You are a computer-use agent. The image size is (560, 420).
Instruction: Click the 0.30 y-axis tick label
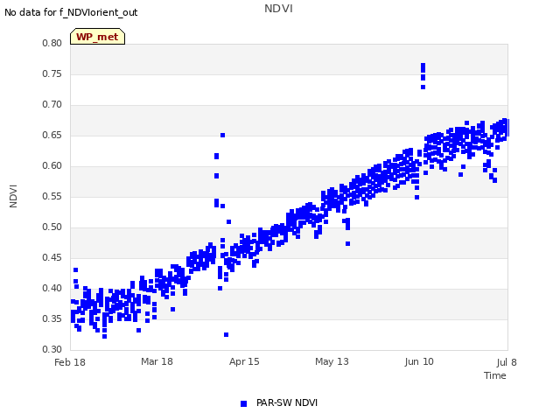coord(52,349)
